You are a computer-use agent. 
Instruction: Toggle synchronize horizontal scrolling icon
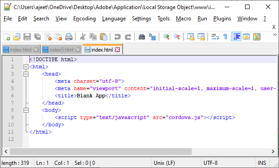click(x=201, y=37)
